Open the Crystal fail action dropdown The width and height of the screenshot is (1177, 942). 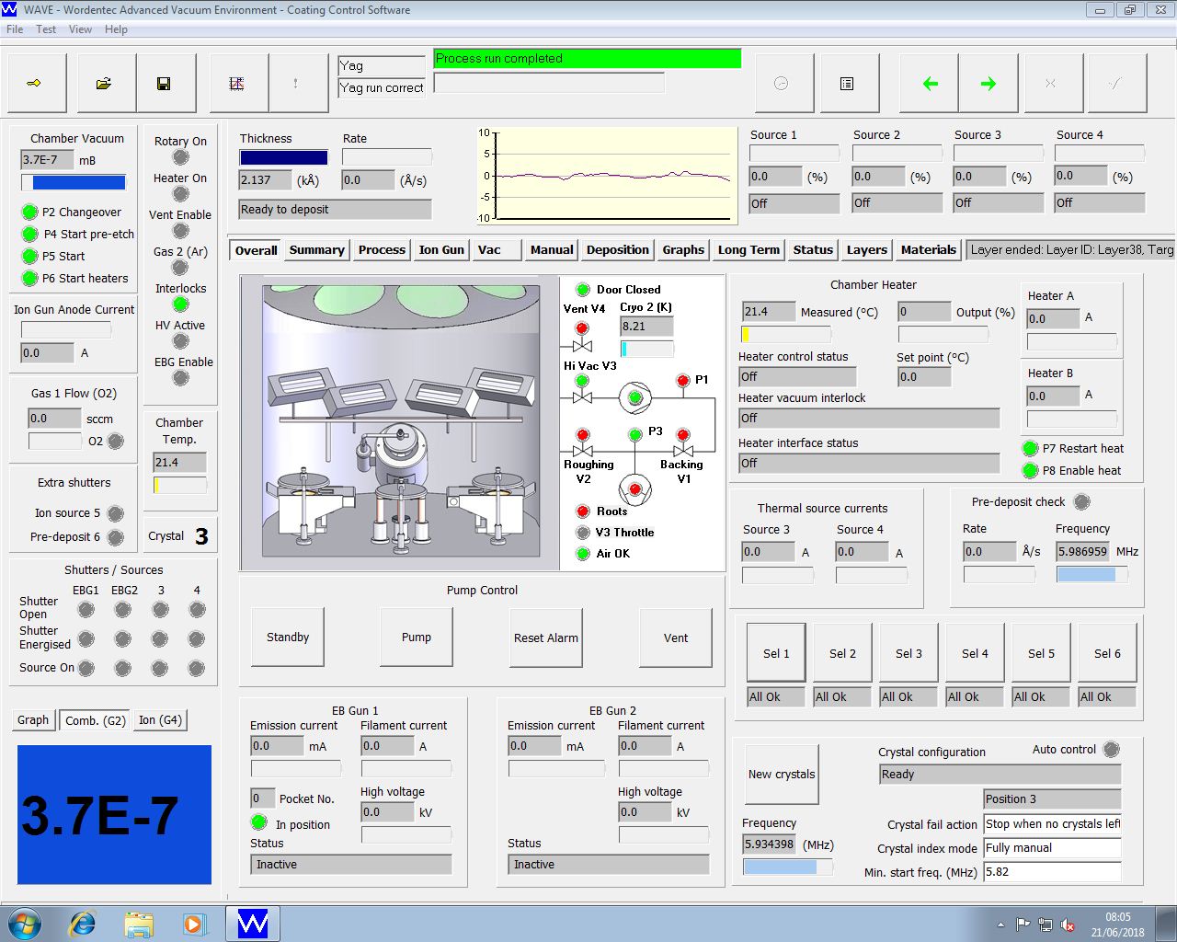coord(1052,824)
